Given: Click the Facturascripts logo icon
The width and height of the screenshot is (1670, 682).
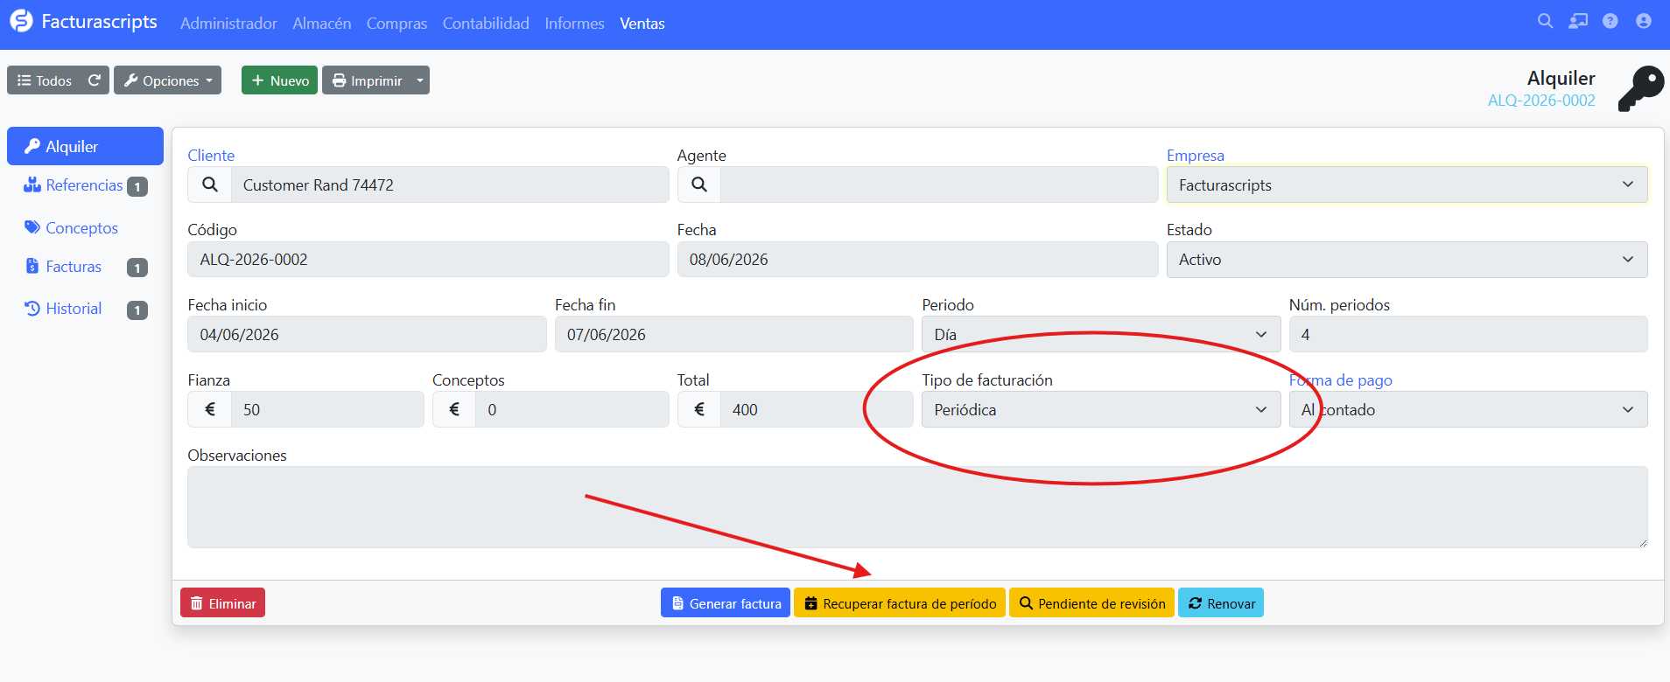Looking at the screenshot, I should (21, 22).
